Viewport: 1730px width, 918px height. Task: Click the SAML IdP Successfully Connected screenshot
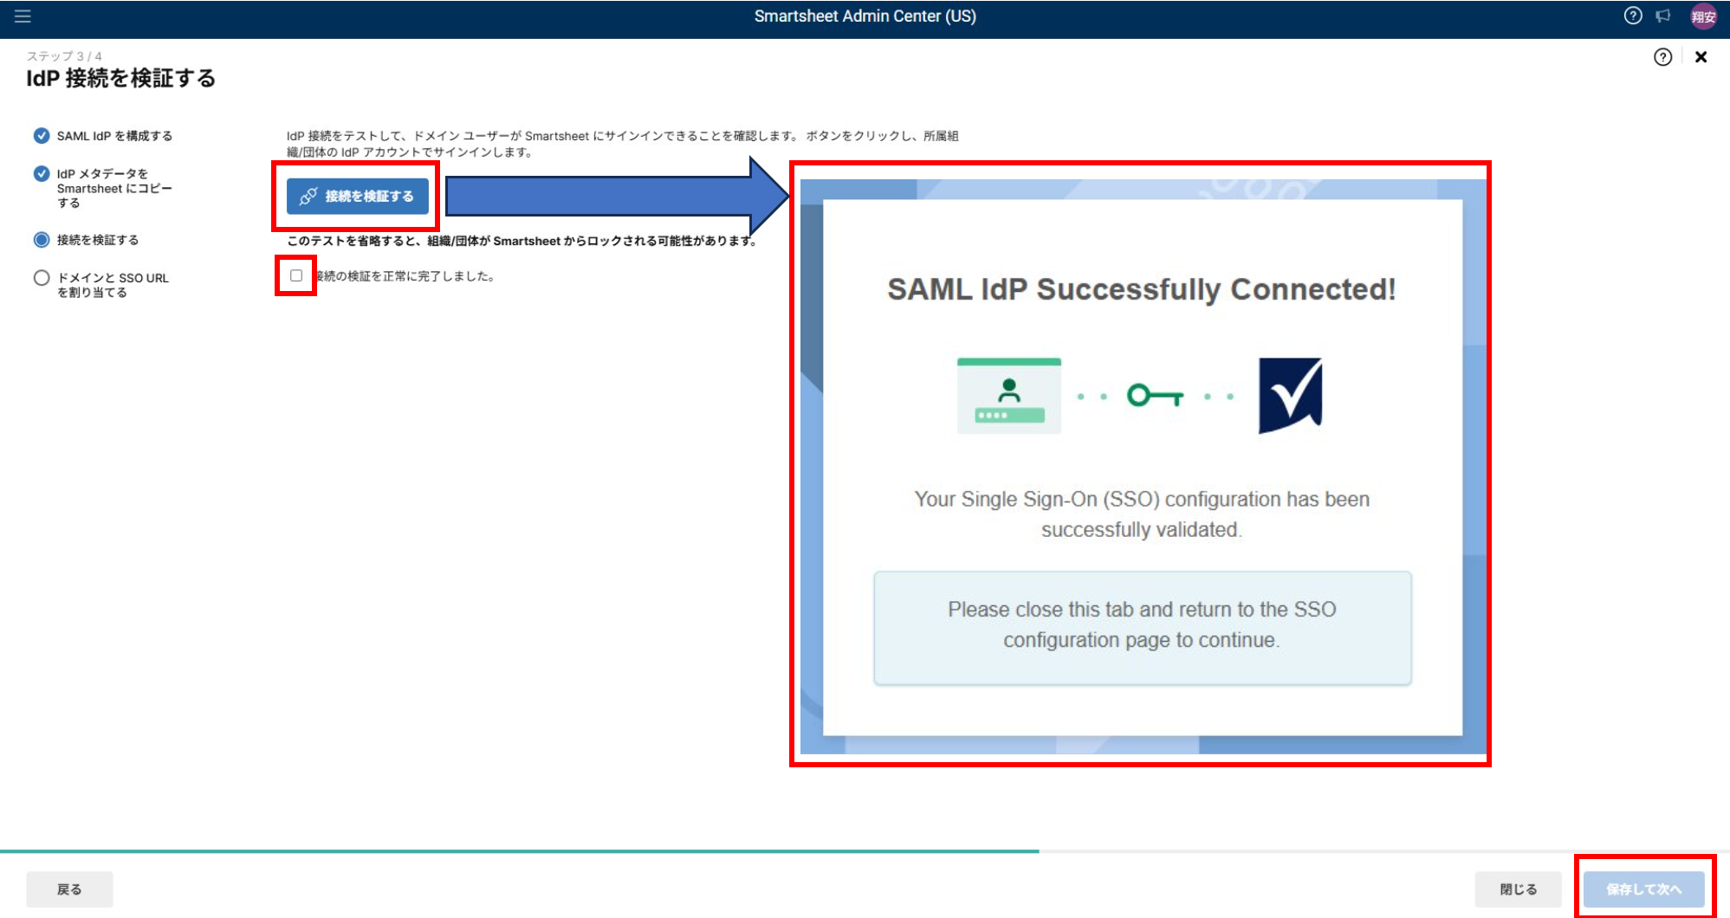point(1142,466)
